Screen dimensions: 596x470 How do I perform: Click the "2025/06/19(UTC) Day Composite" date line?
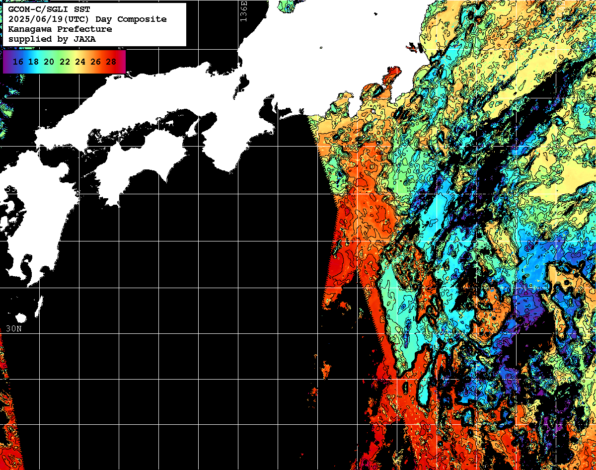click(x=87, y=19)
